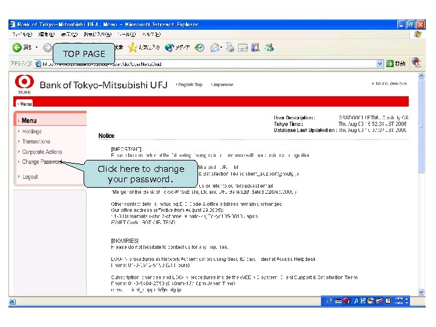Open the 表示 (View) menu
436x327 pixels.
click(x=69, y=35)
